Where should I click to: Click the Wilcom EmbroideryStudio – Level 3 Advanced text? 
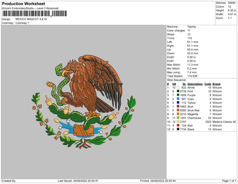(x=30, y=8)
